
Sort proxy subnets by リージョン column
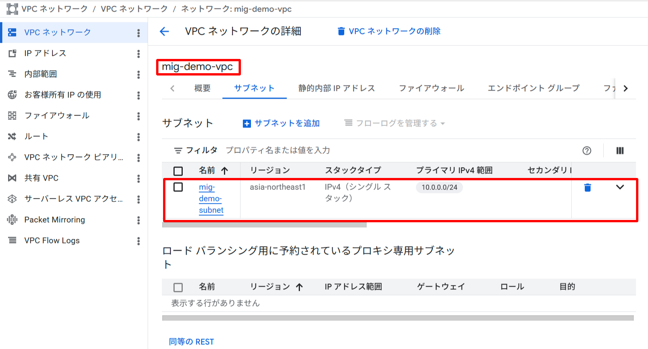pyautogui.click(x=276, y=287)
